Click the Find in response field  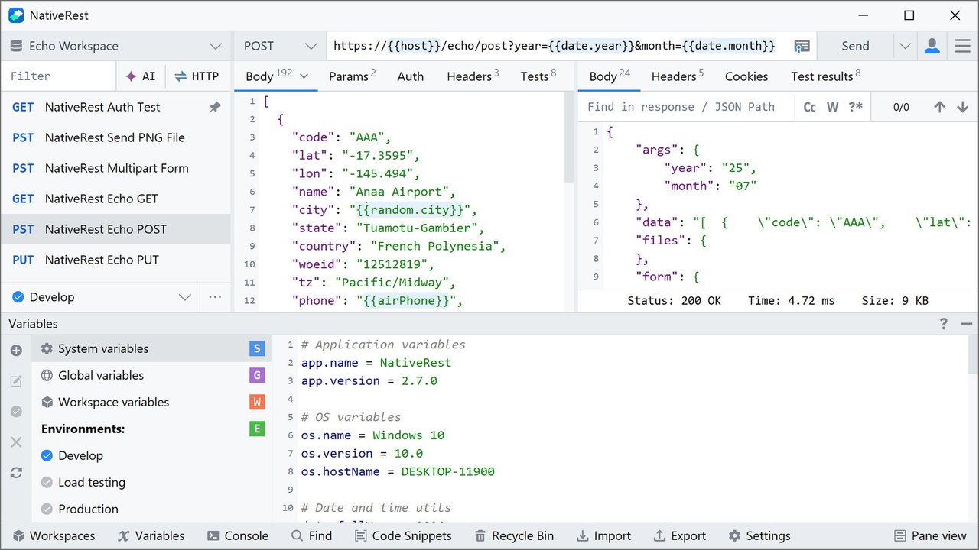[685, 107]
